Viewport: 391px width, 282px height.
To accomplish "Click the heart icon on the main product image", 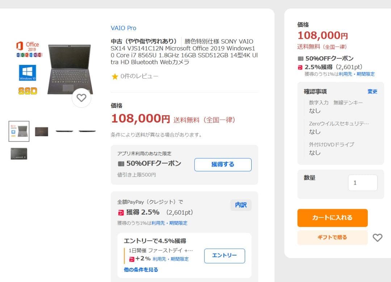I will (x=81, y=97).
